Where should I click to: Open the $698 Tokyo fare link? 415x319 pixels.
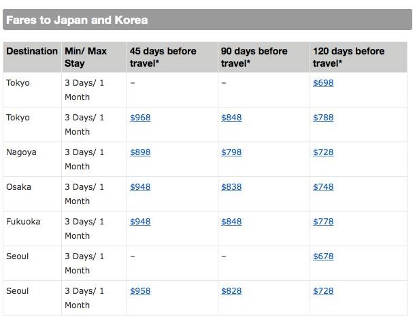pos(323,83)
